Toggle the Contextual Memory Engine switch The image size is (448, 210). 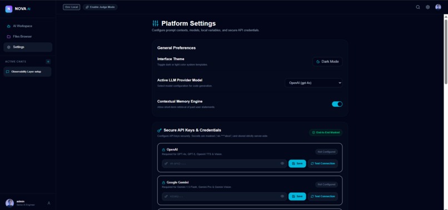point(337,104)
